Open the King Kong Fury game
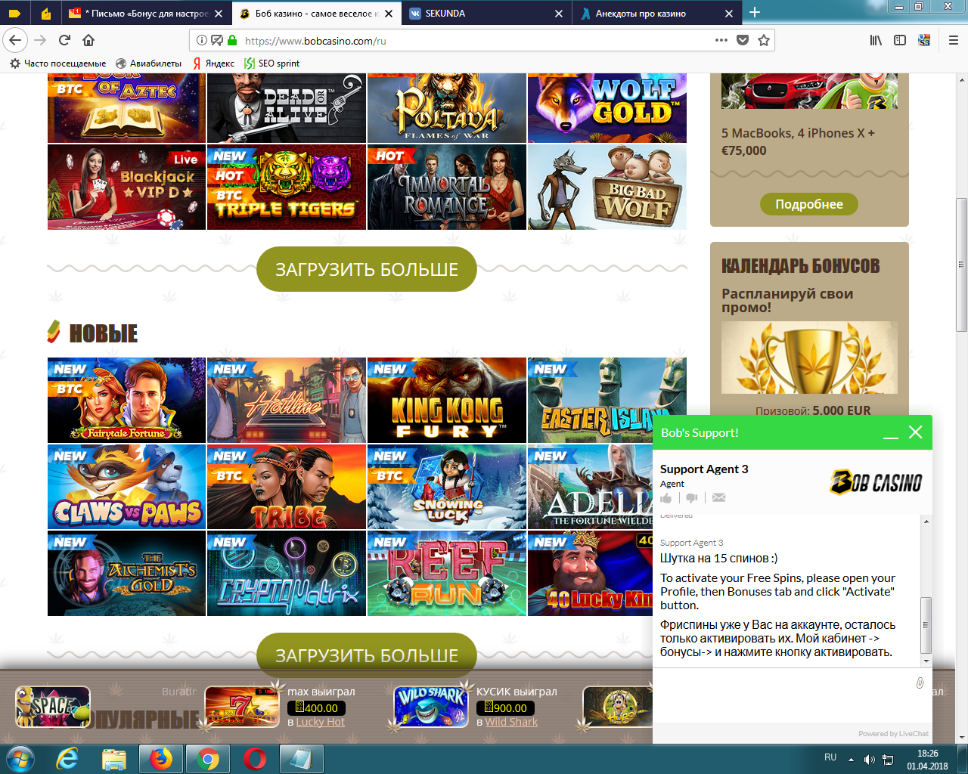This screenshot has height=774, width=968. pyautogui.click(x=447, y=400)
